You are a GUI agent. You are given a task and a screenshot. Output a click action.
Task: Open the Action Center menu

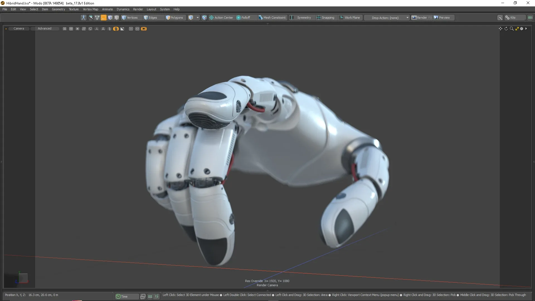(x=221, y=18)
